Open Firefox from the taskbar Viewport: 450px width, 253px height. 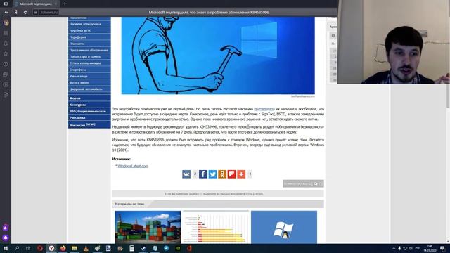63,248
